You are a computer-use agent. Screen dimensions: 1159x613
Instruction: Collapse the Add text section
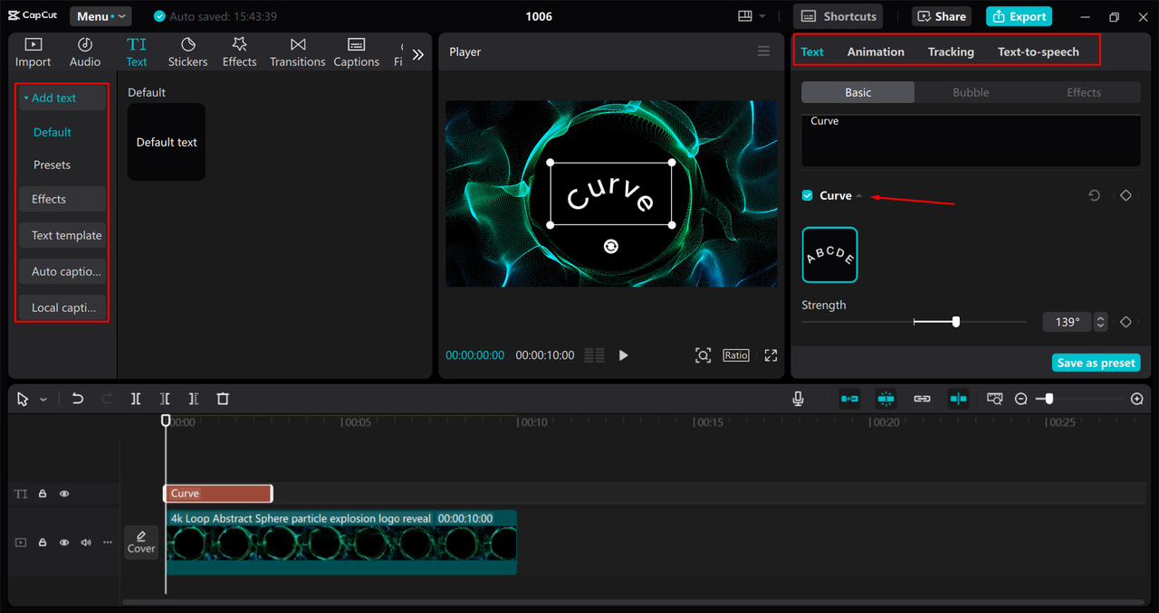(62, 98)
